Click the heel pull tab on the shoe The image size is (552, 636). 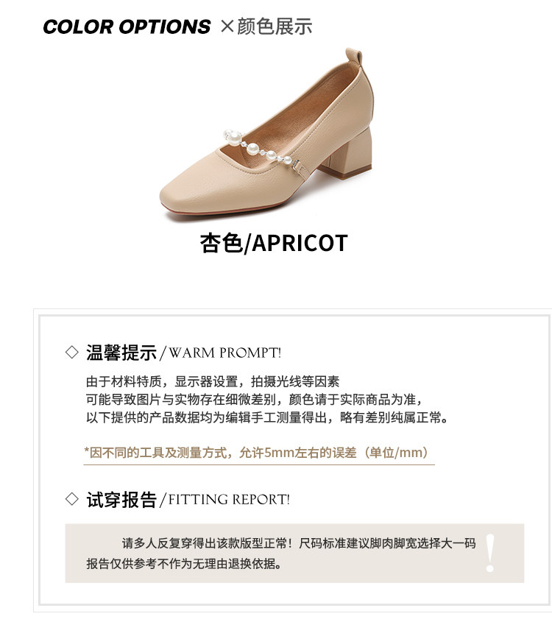[x=354, y=57]
